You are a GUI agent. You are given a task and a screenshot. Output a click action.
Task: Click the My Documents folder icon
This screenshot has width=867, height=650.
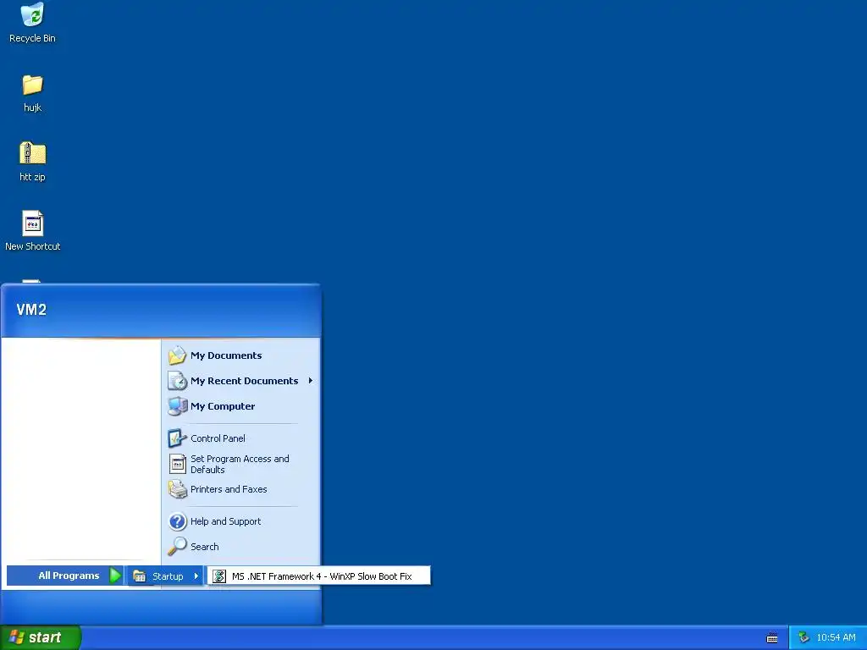coord(178,355)
